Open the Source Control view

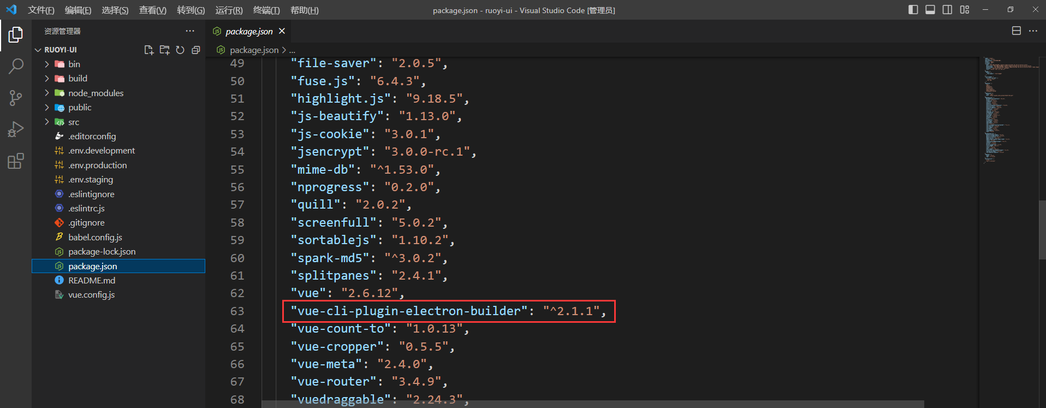(x=16, y=98)
